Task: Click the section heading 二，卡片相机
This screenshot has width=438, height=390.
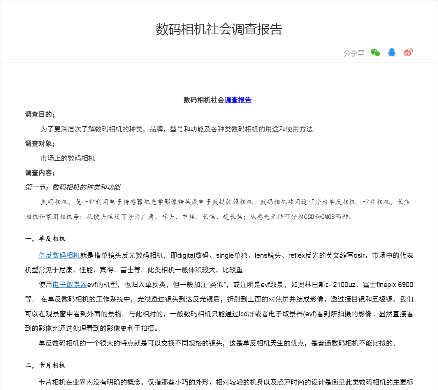Action: tap(45, 365)
